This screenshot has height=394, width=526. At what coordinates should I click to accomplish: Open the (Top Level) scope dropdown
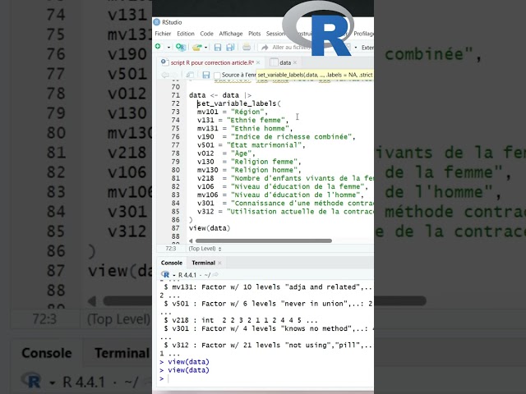[x=205, y=249]
